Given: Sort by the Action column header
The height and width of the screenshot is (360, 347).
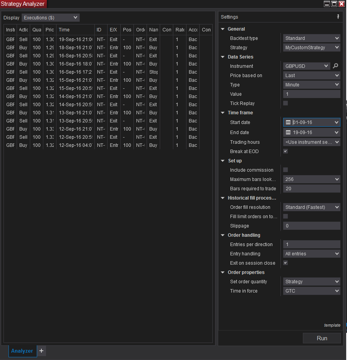Looking at the screenshot, I should (x=23, y=29).
